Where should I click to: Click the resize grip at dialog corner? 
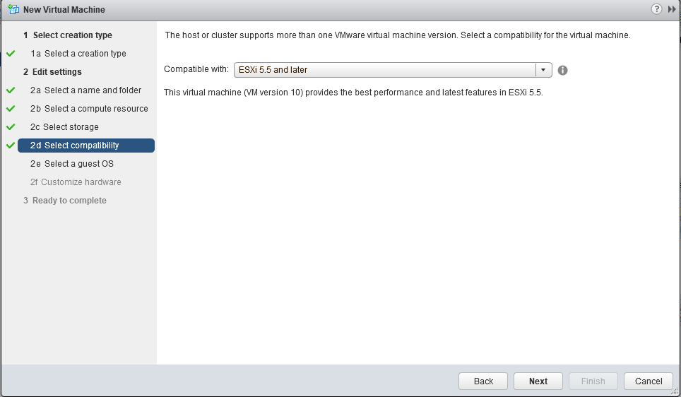coord(676,393)
